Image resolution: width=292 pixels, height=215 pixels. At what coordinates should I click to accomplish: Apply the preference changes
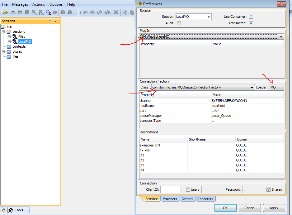click(274, 208)
